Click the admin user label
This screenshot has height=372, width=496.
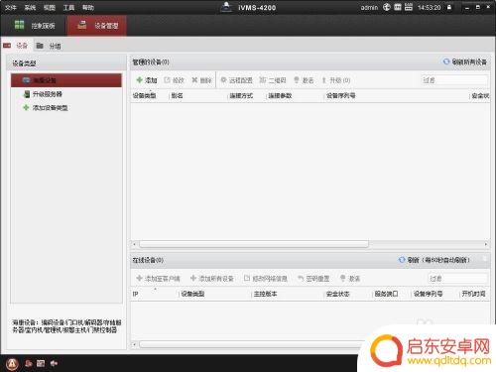369,7
